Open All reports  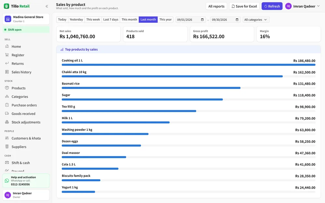(216, 6)
